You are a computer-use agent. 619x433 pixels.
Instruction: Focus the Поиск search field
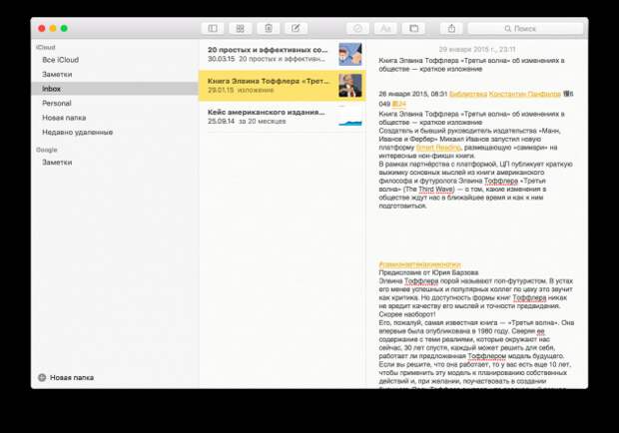coord(525,28)
